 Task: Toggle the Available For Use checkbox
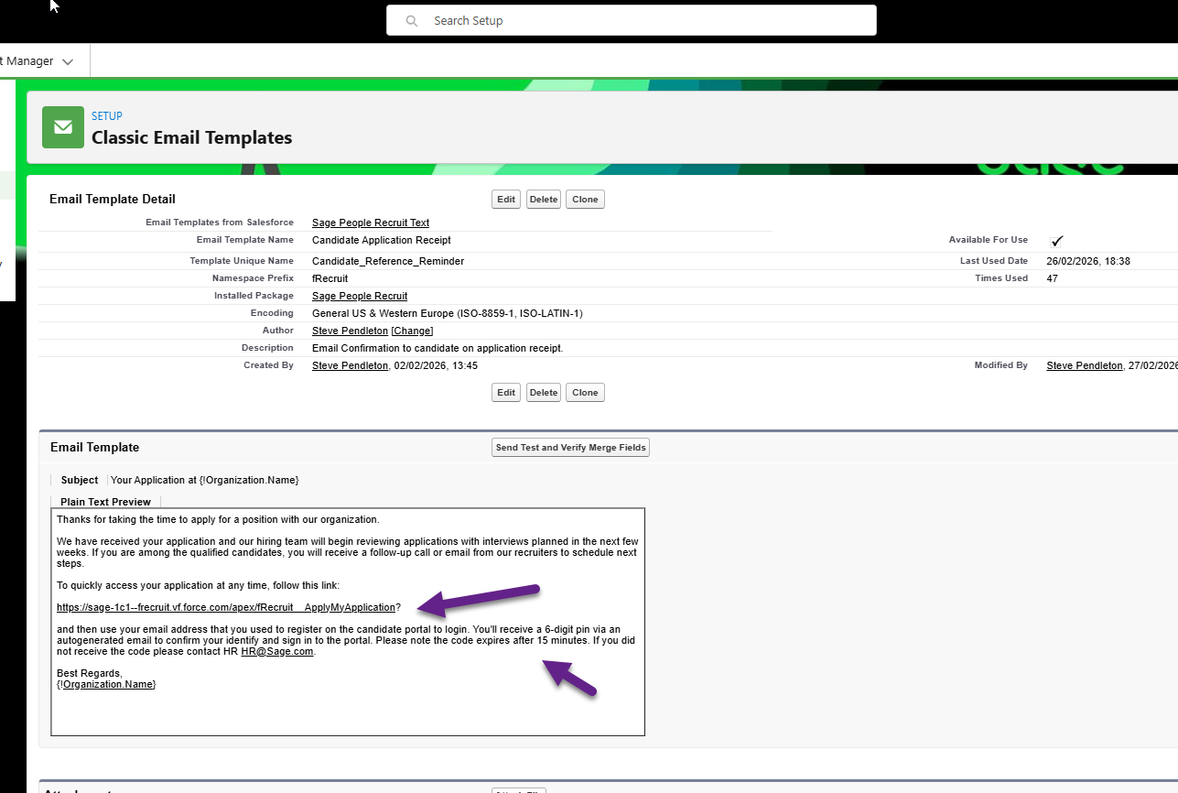(x=1057, y=241)
